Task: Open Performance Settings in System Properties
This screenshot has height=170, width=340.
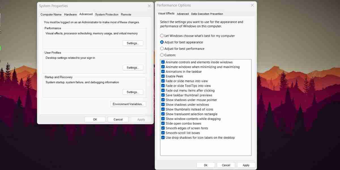Action: (133, 43)
